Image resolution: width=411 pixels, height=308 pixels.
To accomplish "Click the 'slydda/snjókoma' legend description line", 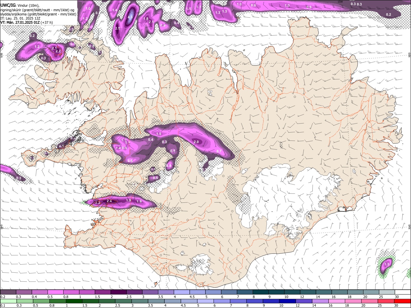I will coord(38,14).
